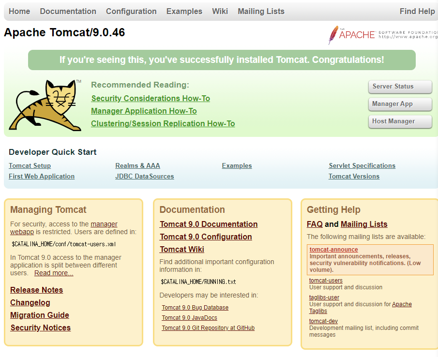Open the Tomcat Setup quick start link
The image size is (438, 357).
pyautogui.click(x=30, y=165)
